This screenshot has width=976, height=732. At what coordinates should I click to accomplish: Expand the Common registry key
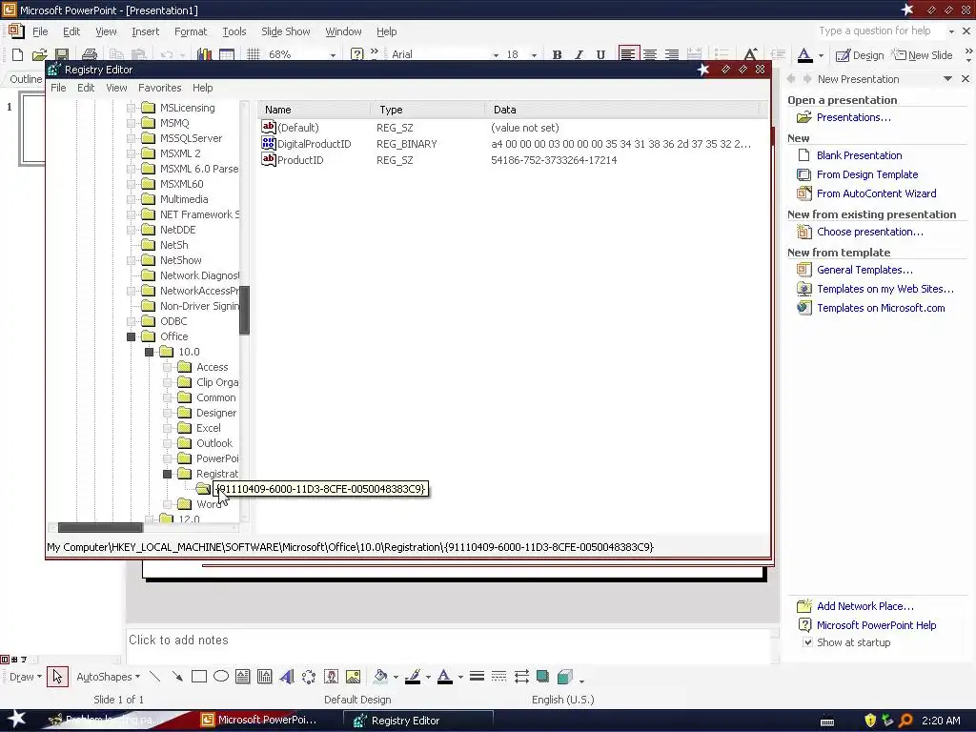pos(168,397)
